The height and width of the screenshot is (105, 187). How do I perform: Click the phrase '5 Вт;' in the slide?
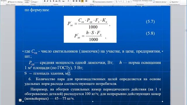coord(79,68)
